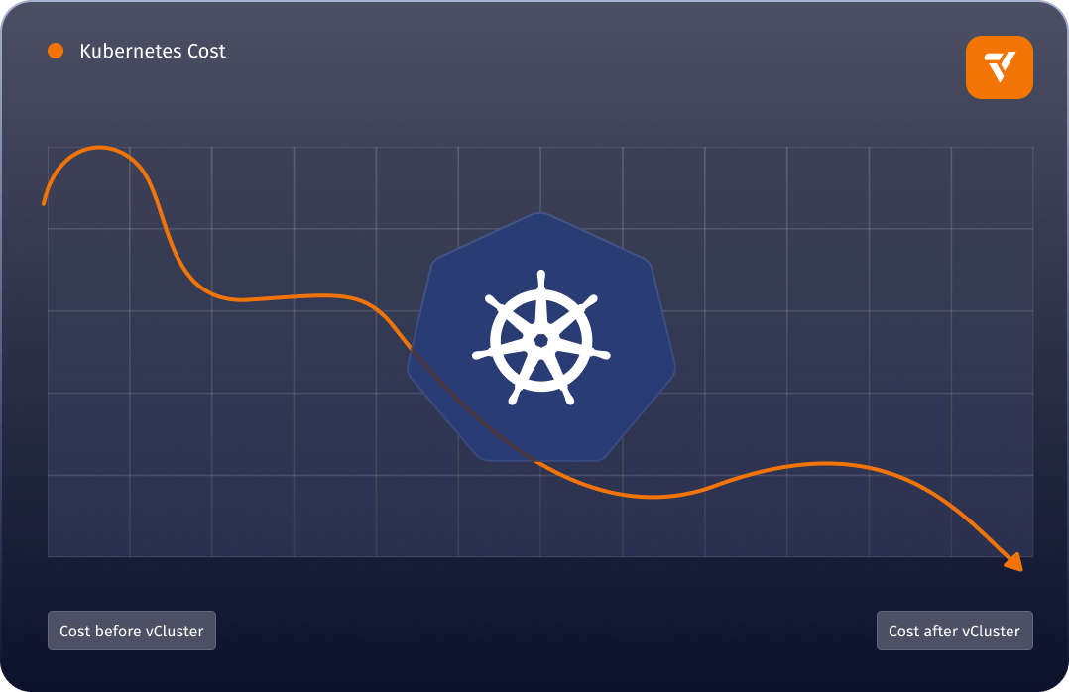1069x692 pixels.
Task: Click the "Cost before vCluster" label
Action: (x=132, y=631)
